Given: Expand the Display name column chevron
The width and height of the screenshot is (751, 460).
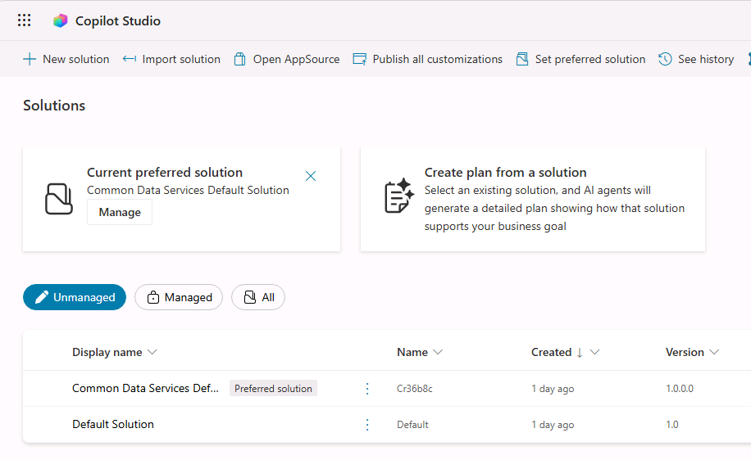Looking at the screenshot, I should 152,352.
